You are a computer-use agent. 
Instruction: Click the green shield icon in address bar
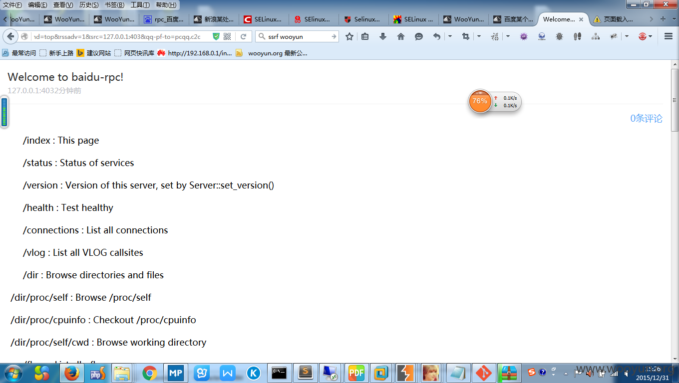pyautogui.click(x=216, y=36)
